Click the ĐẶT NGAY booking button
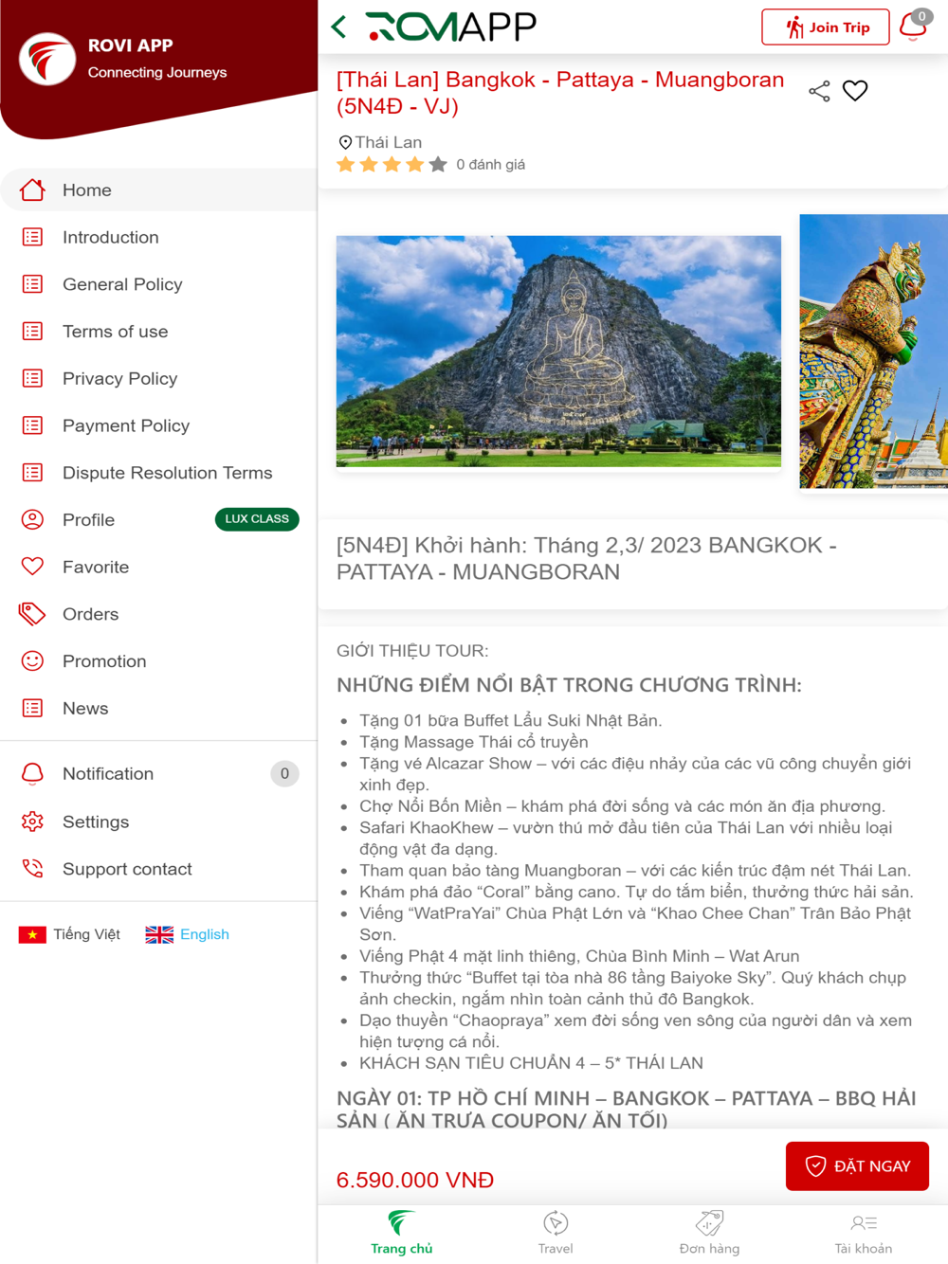 (857, 1165)
